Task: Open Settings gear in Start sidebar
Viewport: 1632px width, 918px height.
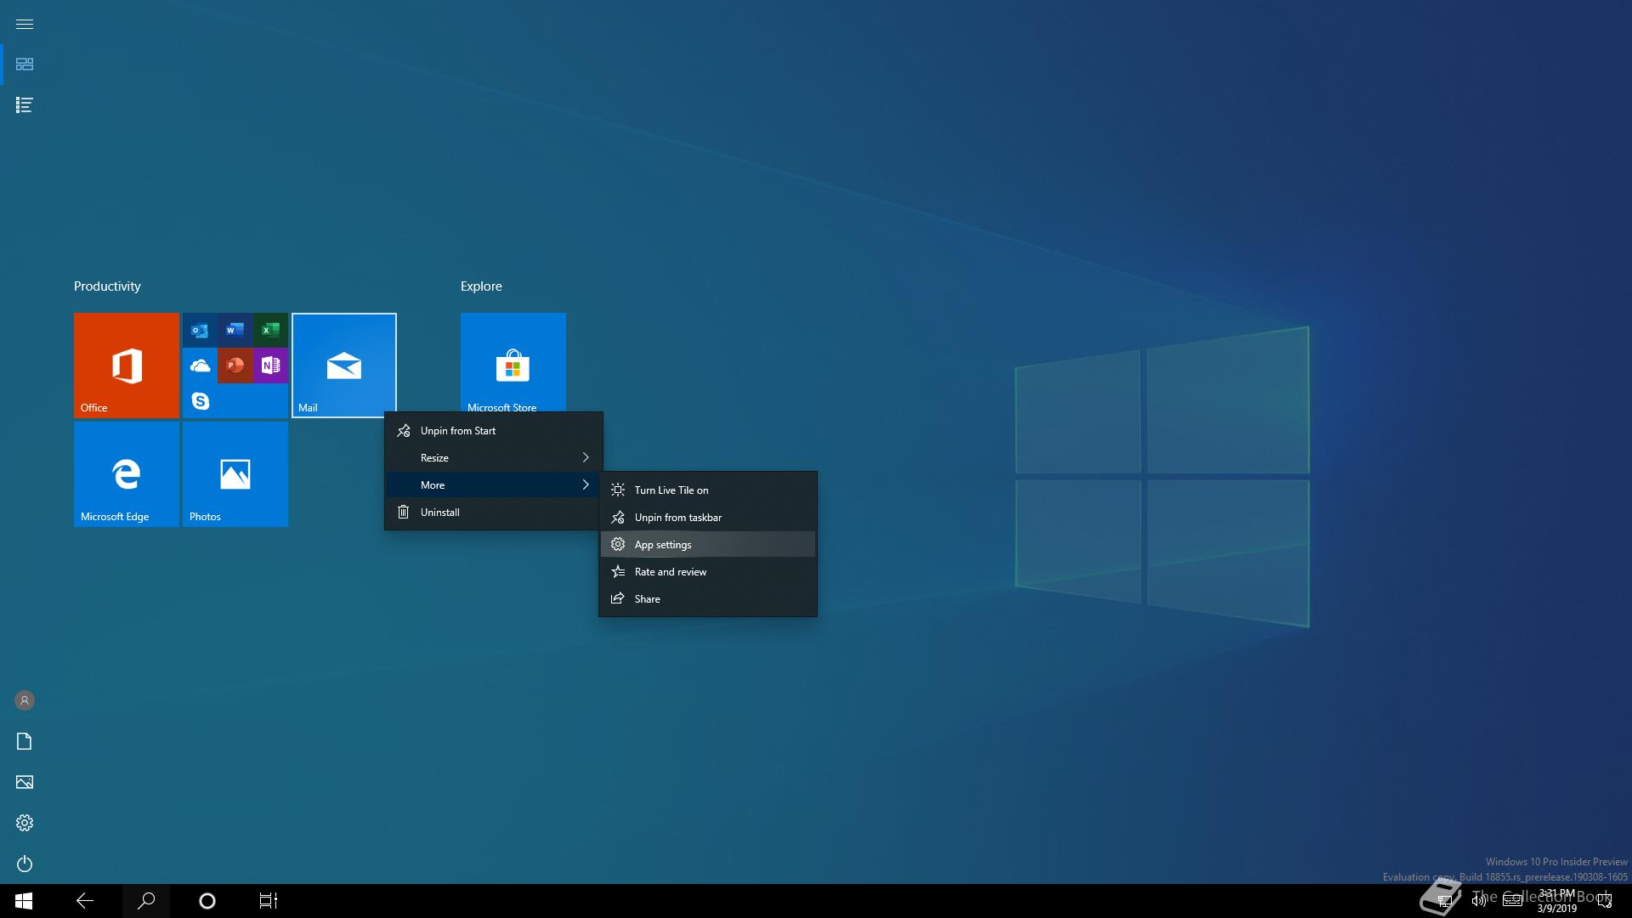Action: point(25,823)
